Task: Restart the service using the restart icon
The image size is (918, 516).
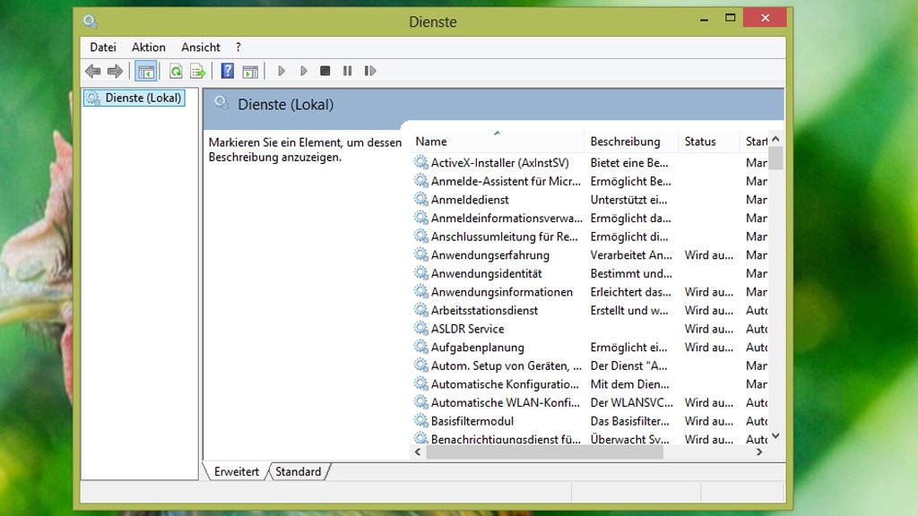Action: (x=370, y=71)
